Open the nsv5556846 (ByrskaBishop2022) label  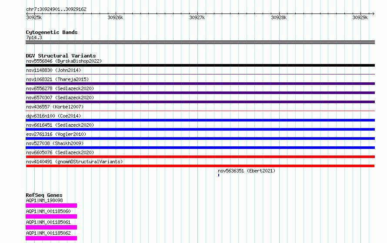pos(64,61)
